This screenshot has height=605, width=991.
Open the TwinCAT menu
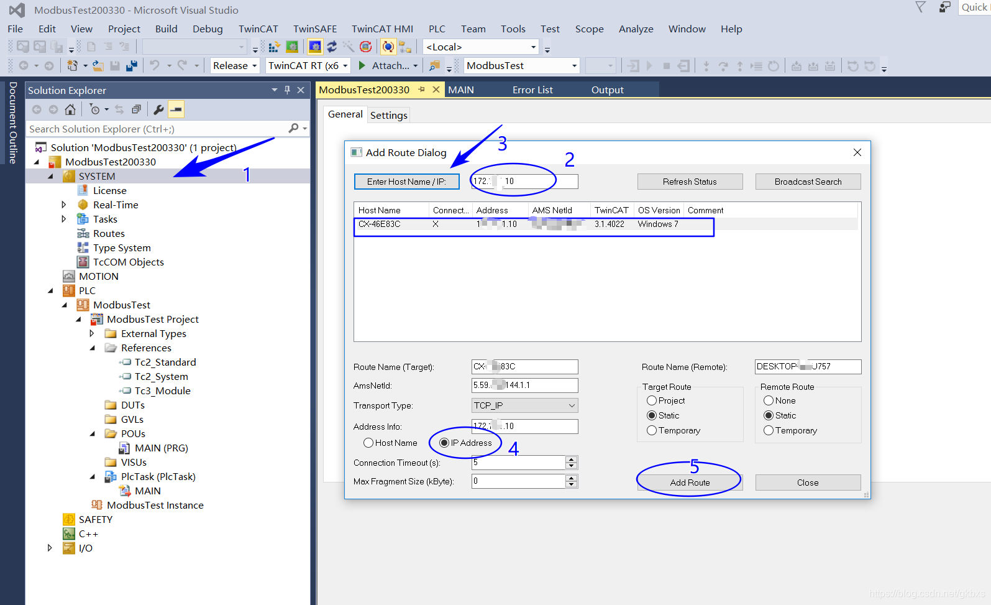pyautogui.click(x=258, y=29)
